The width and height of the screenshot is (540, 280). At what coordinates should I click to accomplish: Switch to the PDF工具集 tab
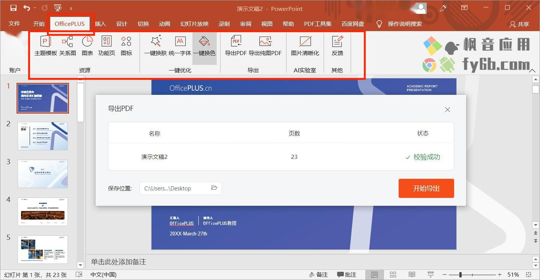pos(318,24)
